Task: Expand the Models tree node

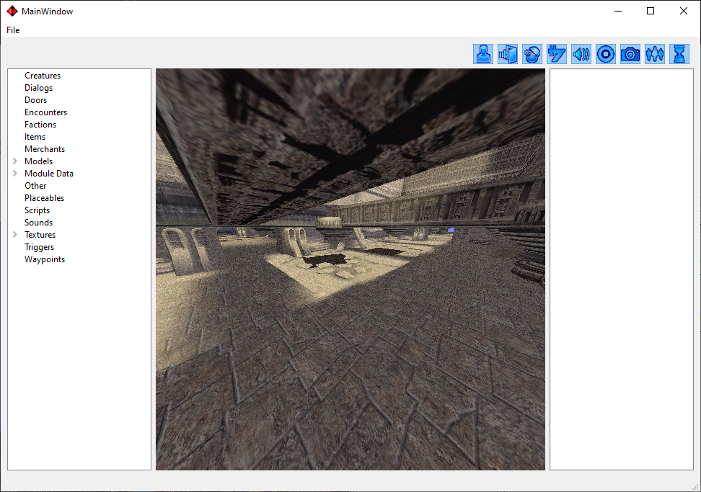Action: pos(14,161)
